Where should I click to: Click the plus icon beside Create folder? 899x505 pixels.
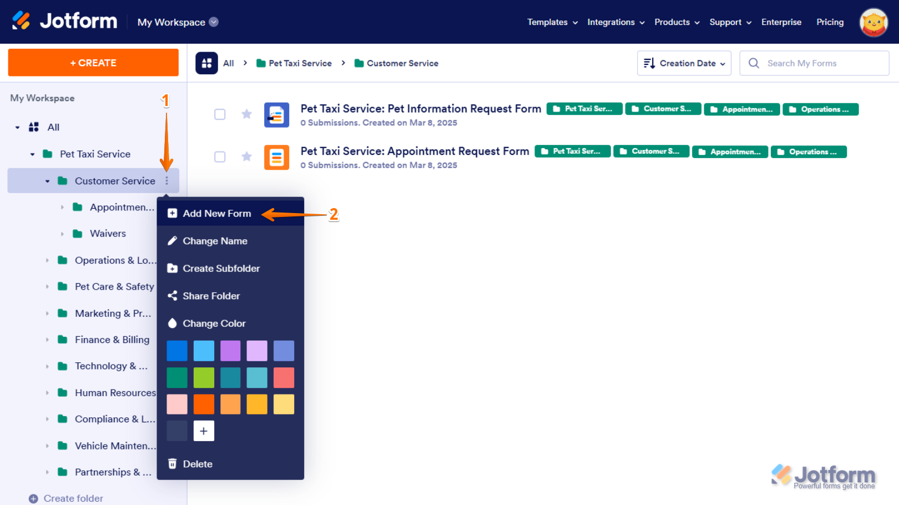click(33, 498)
